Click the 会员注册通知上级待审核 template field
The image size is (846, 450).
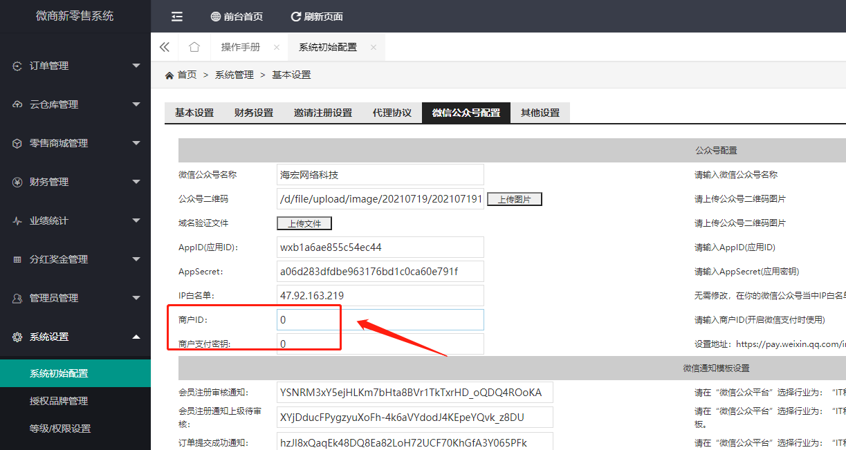[415, 418]
